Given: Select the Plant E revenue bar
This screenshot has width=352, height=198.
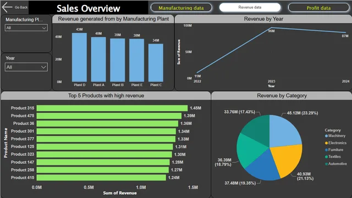Looking at the screenshot, I should [x=137, y=61].
